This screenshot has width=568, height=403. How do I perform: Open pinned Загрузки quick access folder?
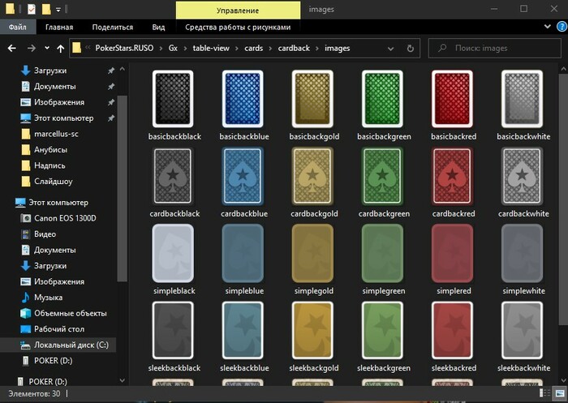[50, 71]
